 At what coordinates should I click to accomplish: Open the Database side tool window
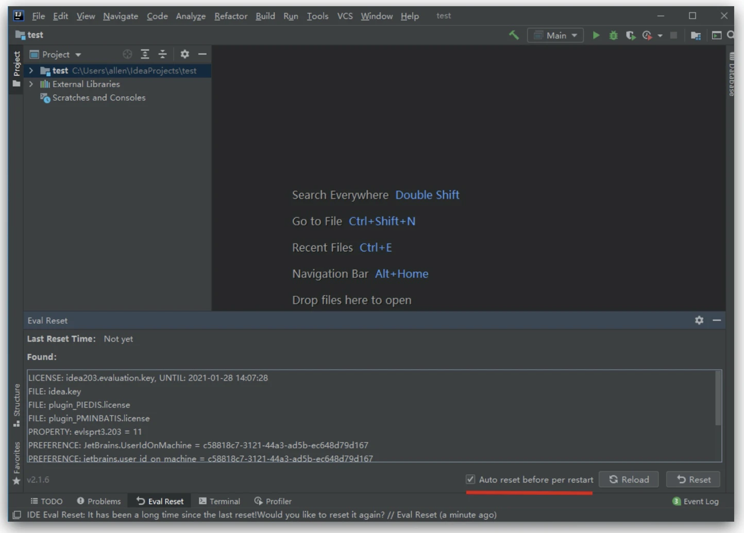[731, 74]
